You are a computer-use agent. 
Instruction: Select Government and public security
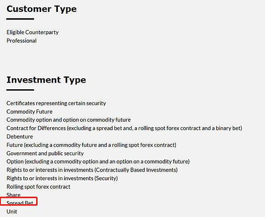point(45,153)
